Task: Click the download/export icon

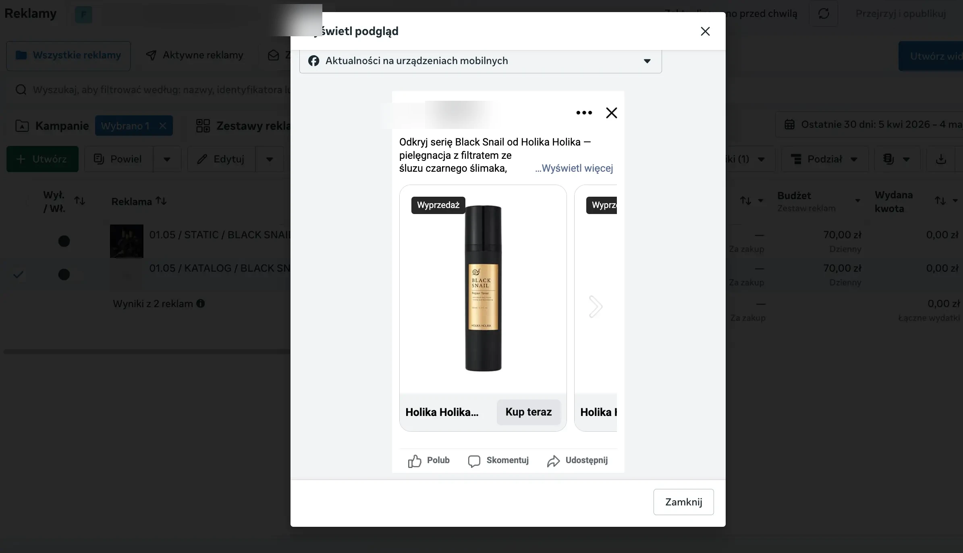Action: pyautogui.click(x=941, y=159)
